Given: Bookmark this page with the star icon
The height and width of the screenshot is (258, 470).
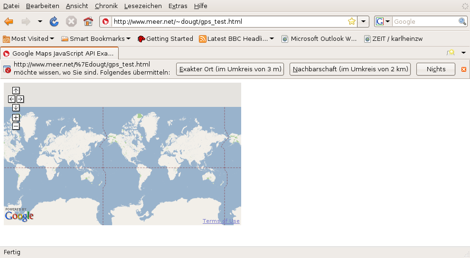Looking at the screenshot, I should coord(352,21).
